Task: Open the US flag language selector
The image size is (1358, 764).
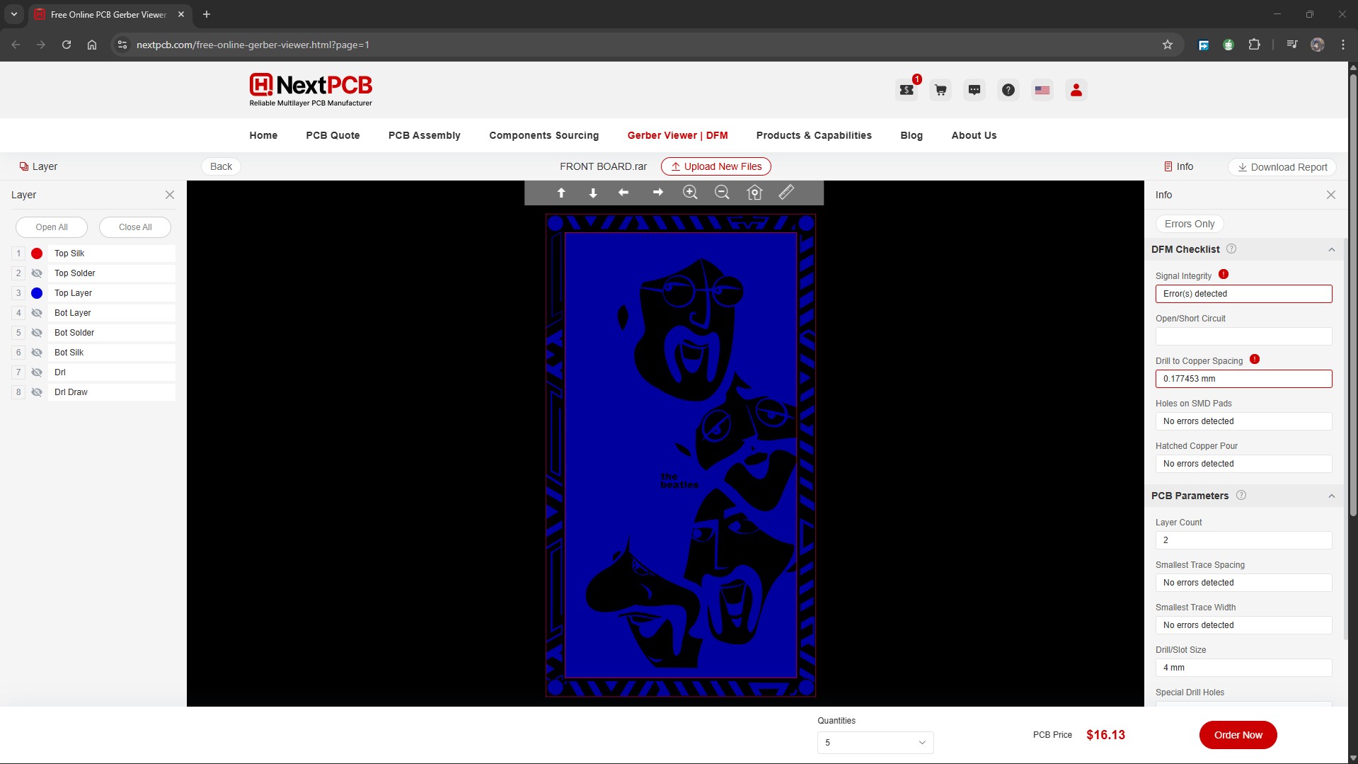Action: pos(1042,90)
